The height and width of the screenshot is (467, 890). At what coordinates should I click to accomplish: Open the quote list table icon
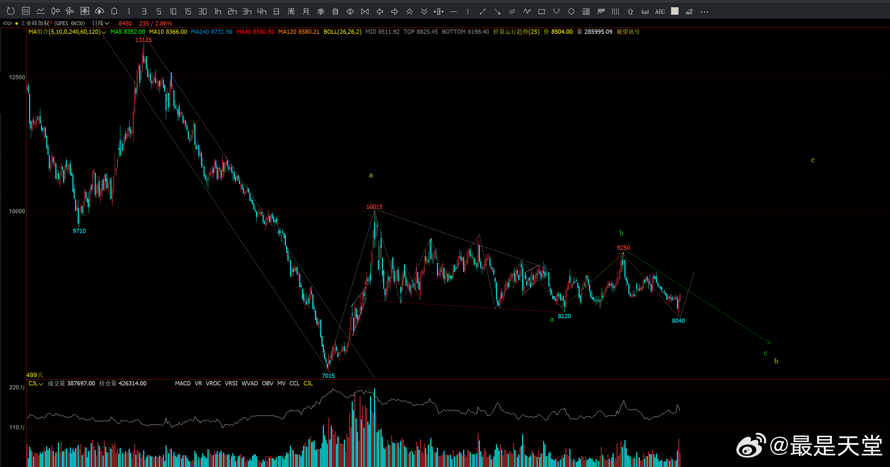pos(26,11)
